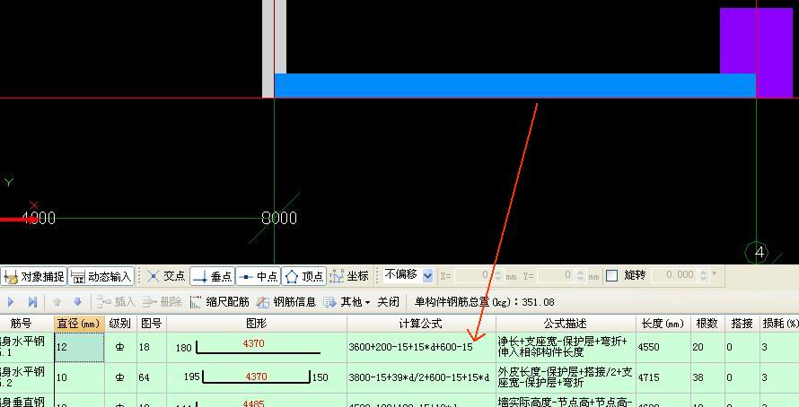
Task: Open 钢筋信息 rebar information
Action: point(285,302)
